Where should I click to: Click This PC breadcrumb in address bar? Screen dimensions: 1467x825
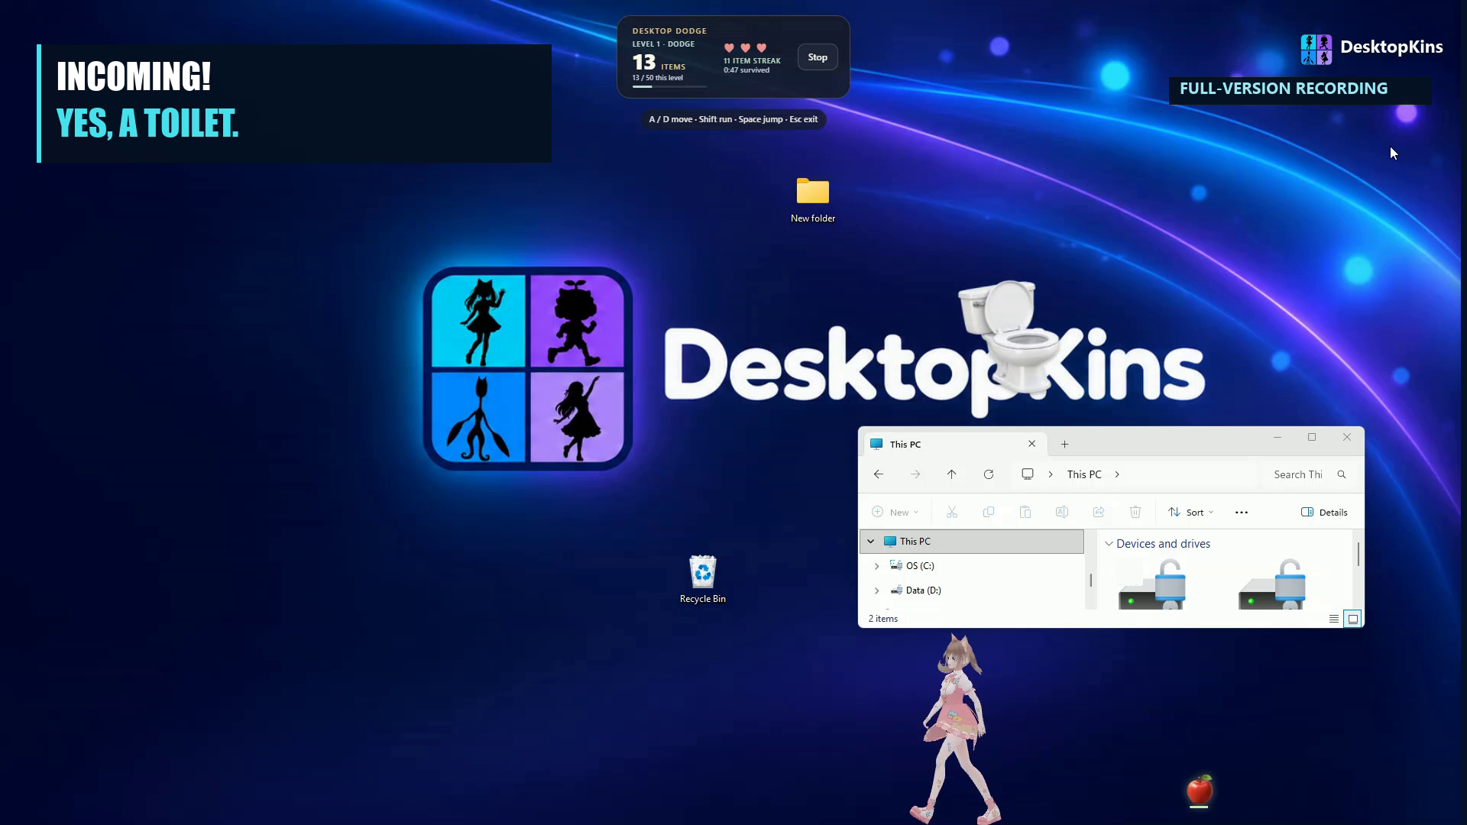pyautogui.click(x=1084, y=474)
